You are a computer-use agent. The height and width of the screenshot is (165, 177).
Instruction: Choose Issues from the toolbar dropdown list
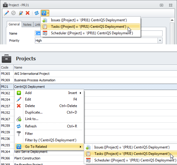tap(88, 20)
